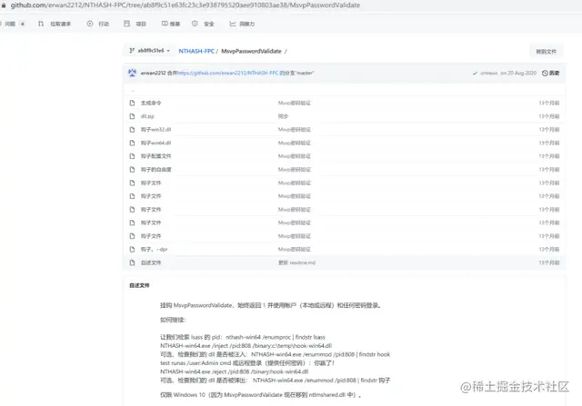Click '13个月前' on the dll.zip row

(549, 116)
